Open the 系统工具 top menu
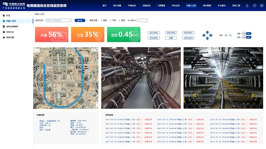 [236, 6]
